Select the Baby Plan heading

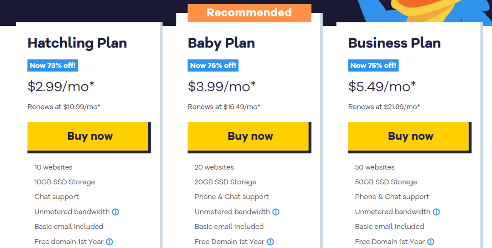pos(221,43)
